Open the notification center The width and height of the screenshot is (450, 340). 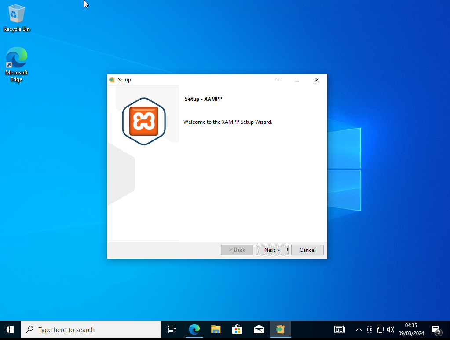(436, 329)
